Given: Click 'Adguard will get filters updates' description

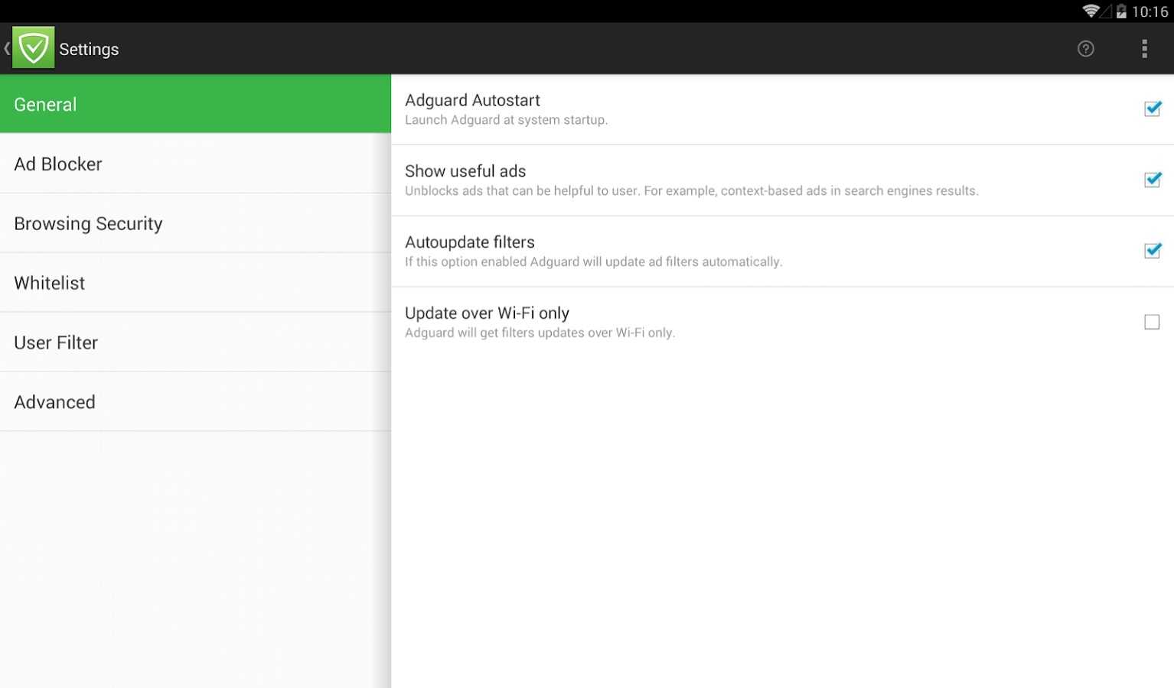Looking at the screenshot, I should (540, 333).
